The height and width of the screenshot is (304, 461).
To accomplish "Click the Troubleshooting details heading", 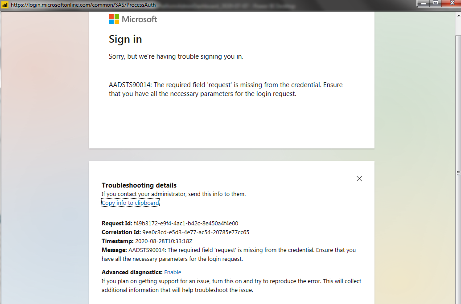I will [x=139, y=185].
